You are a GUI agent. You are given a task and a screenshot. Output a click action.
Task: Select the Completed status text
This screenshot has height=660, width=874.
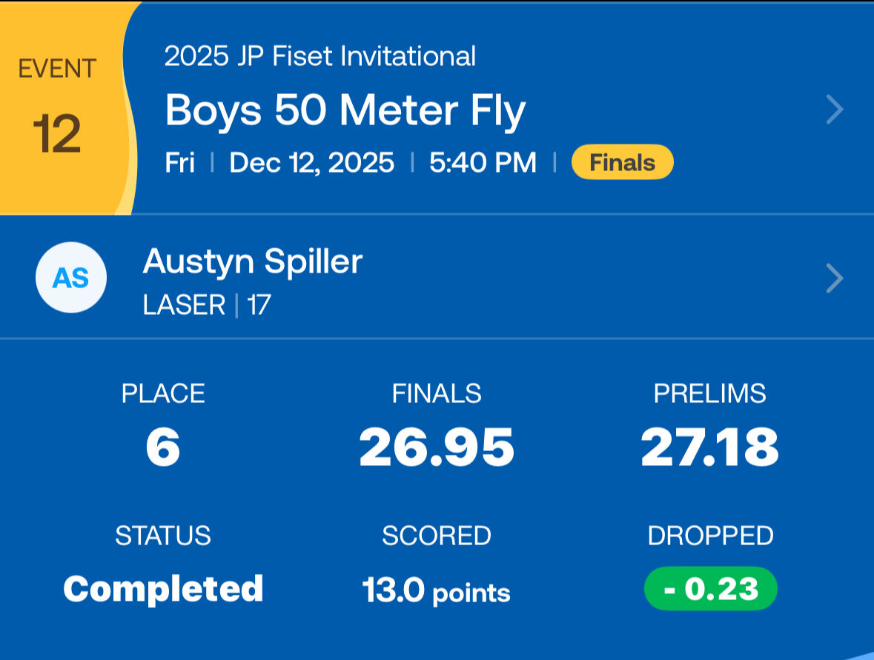click(163, 589)
